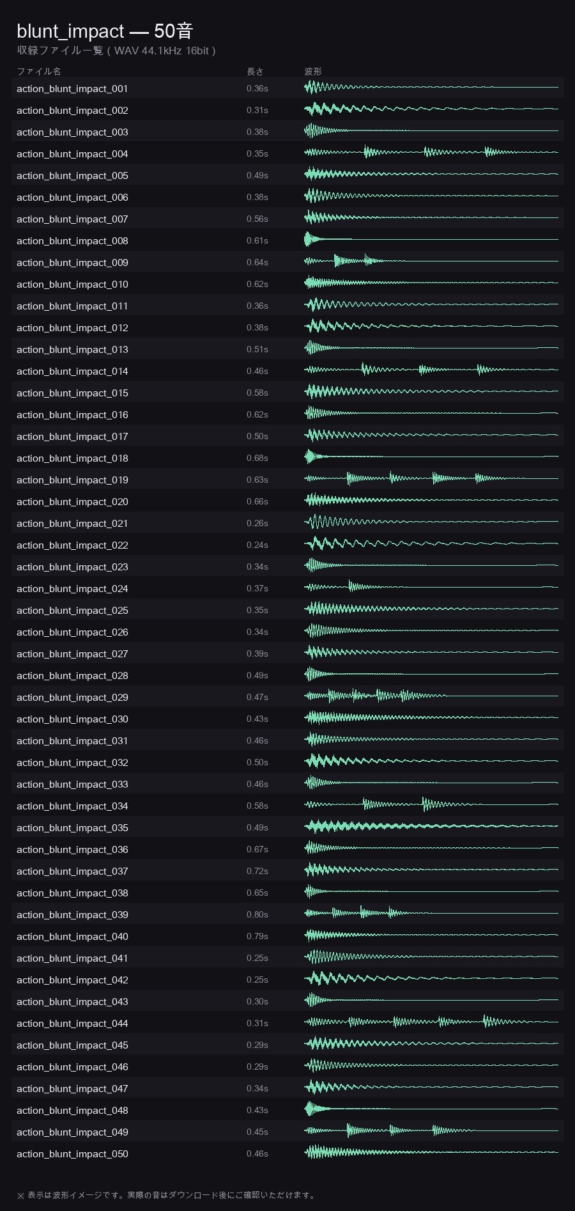Image resolution: width=575 pixels, height=1211 pixels.
Task: Click the action_blunt_impact_029 waveform image
Action: click(431, 696)
